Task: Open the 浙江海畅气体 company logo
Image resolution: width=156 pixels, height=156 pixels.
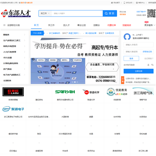Action: click(143, 92)
